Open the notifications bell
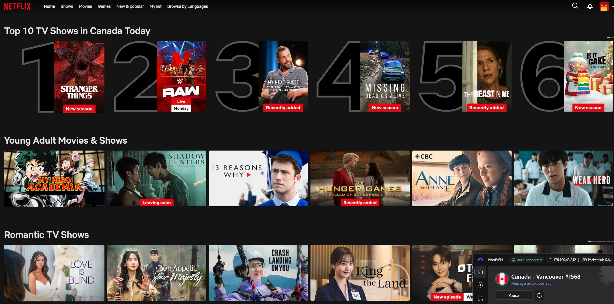This screenshot has height=304, width=614. click(590, 6)
